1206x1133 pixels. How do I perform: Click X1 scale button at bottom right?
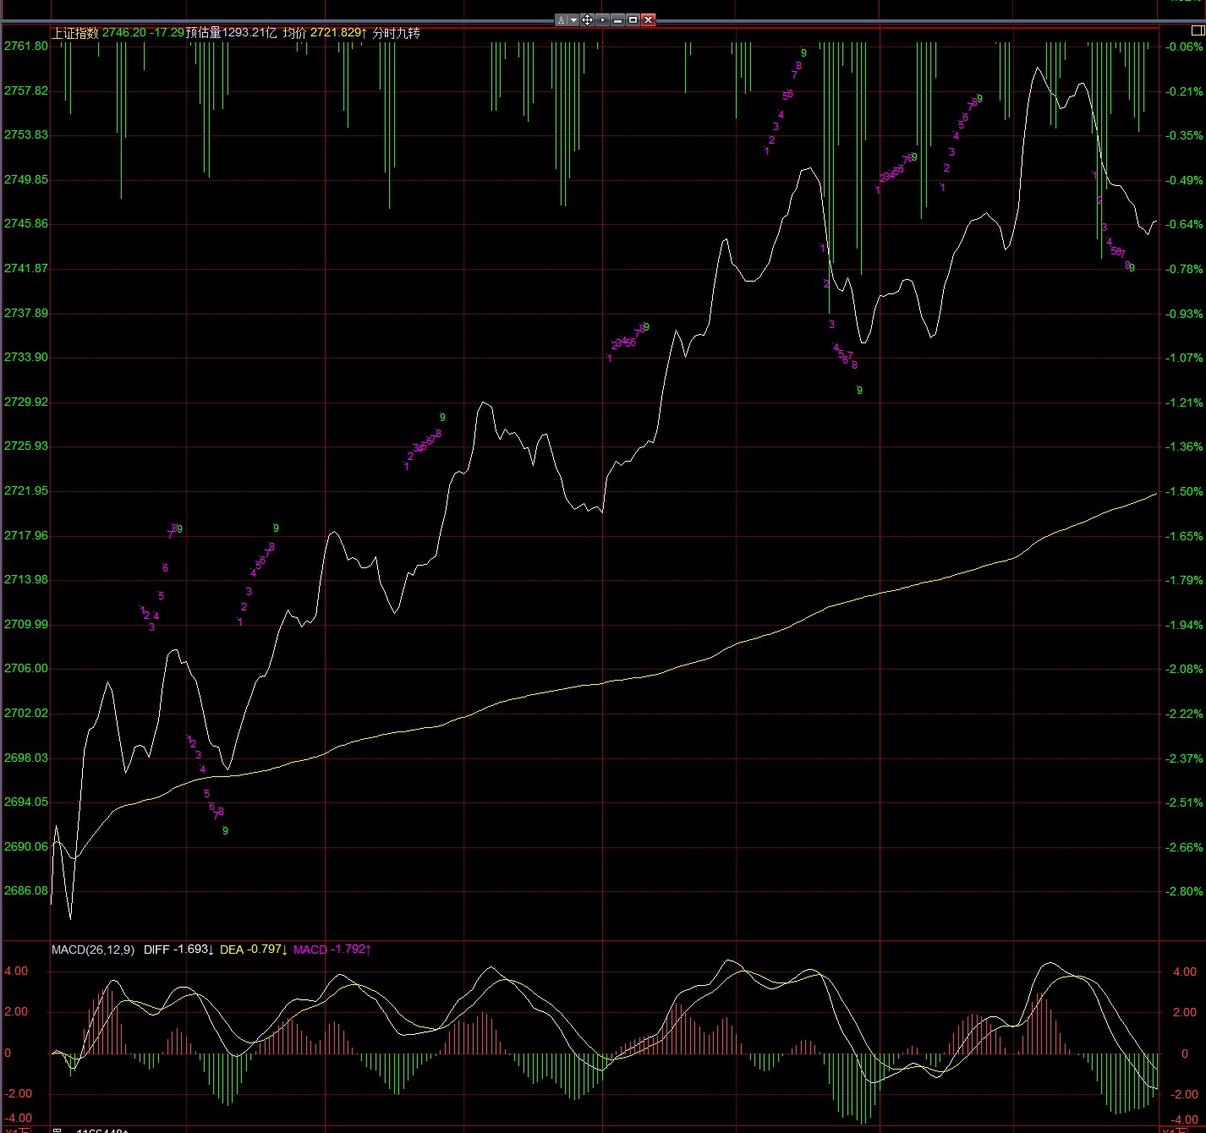tap(1176, 1130)
